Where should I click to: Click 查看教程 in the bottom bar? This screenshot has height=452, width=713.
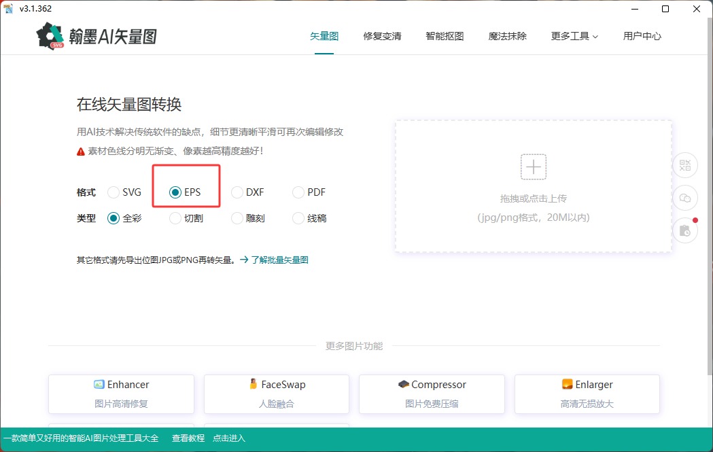(187, 438)
